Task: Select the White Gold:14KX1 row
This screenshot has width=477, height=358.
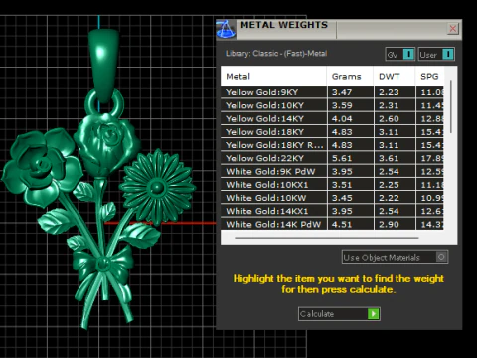Action: 332,211
